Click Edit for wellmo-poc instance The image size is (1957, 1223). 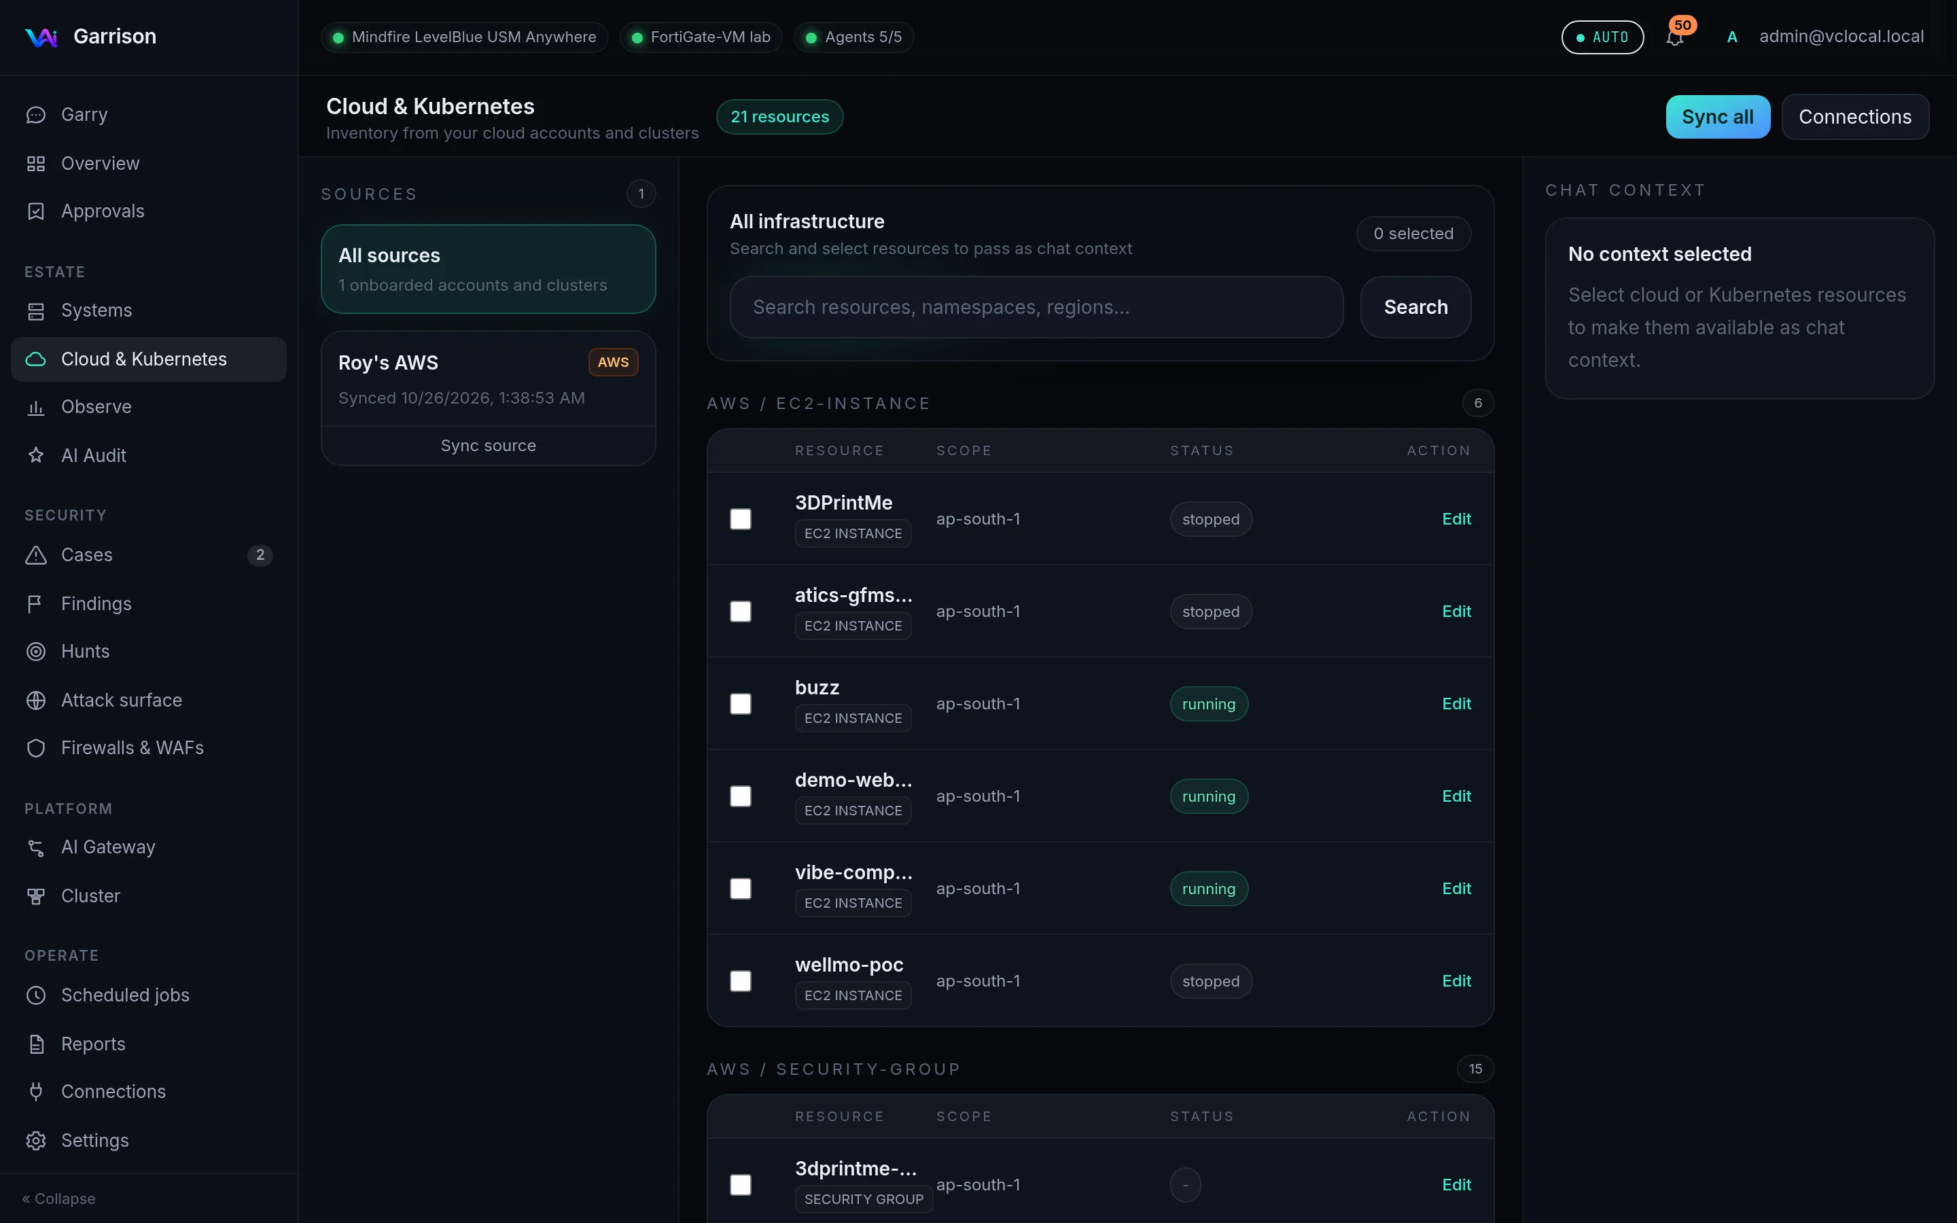[1456, 981]
